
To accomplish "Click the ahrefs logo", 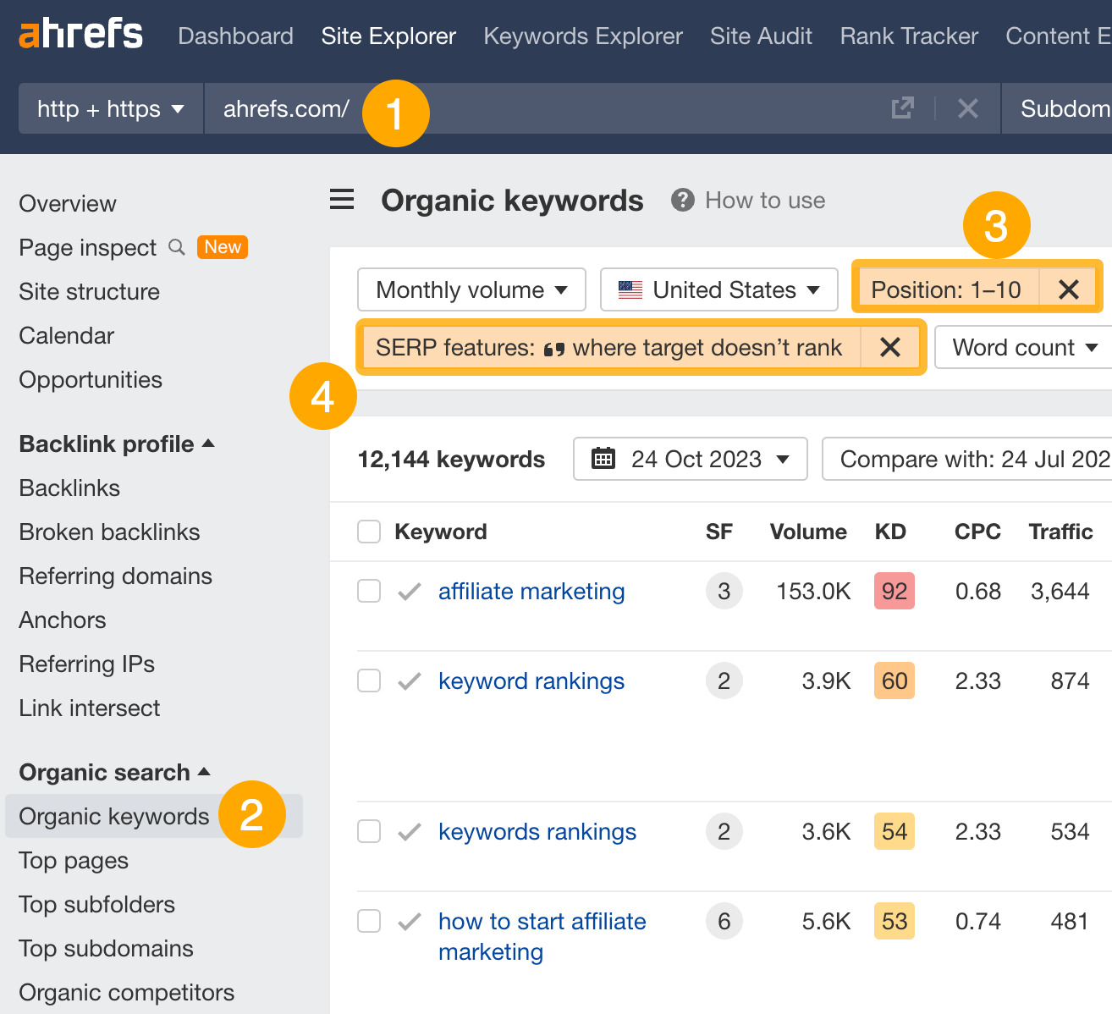I will pyautogui.click(x=80, y=32).
